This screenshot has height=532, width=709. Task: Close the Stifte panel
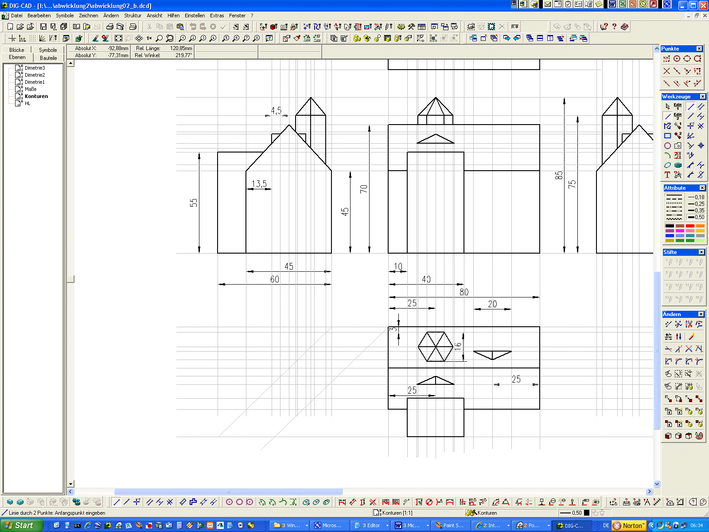click(701, 252)
